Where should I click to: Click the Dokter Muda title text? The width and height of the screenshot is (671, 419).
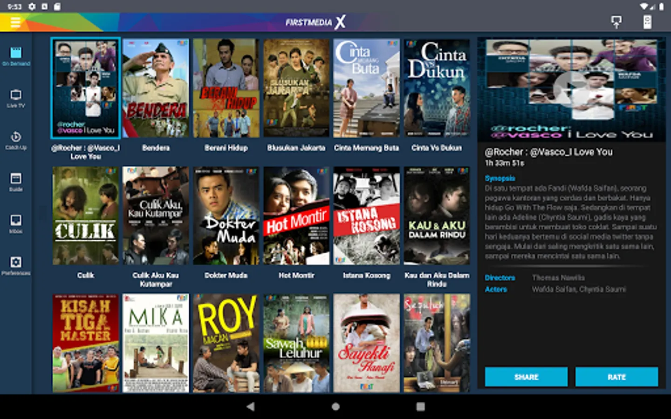(x=226, y=275)
